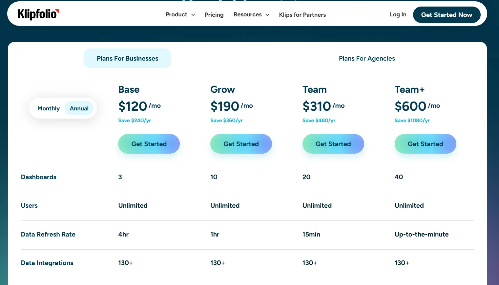Click the Data Integrations row label
Image resolution: width=499 pixels, height=285 pixels.
(47, 263)
